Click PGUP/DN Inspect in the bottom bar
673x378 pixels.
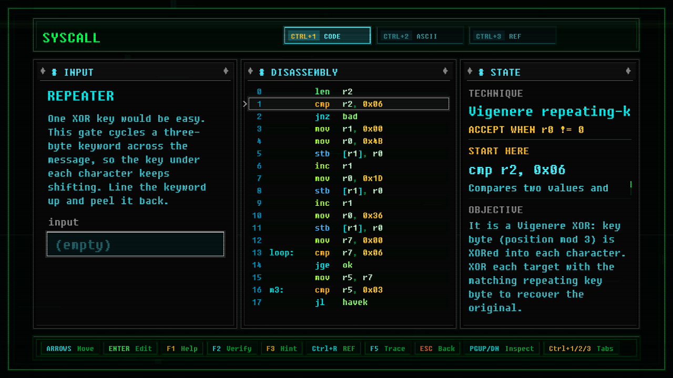(502, 349)
